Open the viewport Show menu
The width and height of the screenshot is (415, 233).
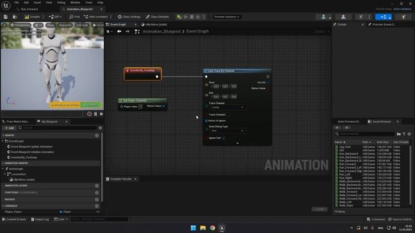51,25
